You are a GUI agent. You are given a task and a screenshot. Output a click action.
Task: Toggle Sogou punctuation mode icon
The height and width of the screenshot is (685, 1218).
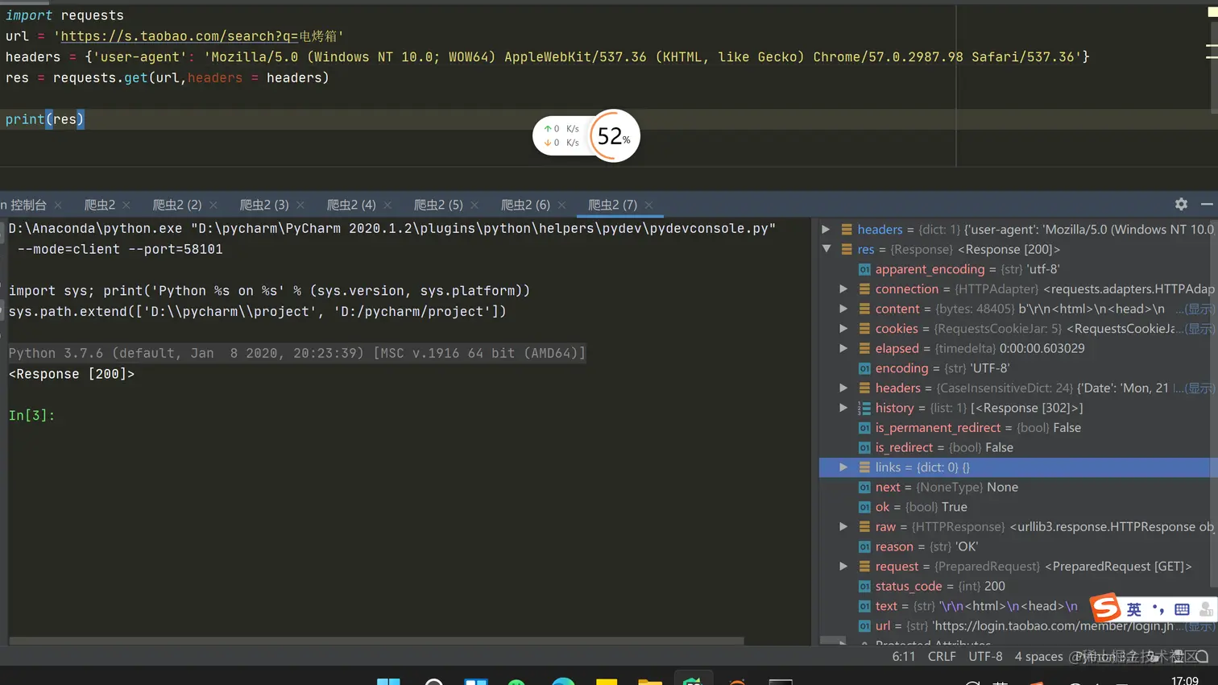pos(1158,609)
